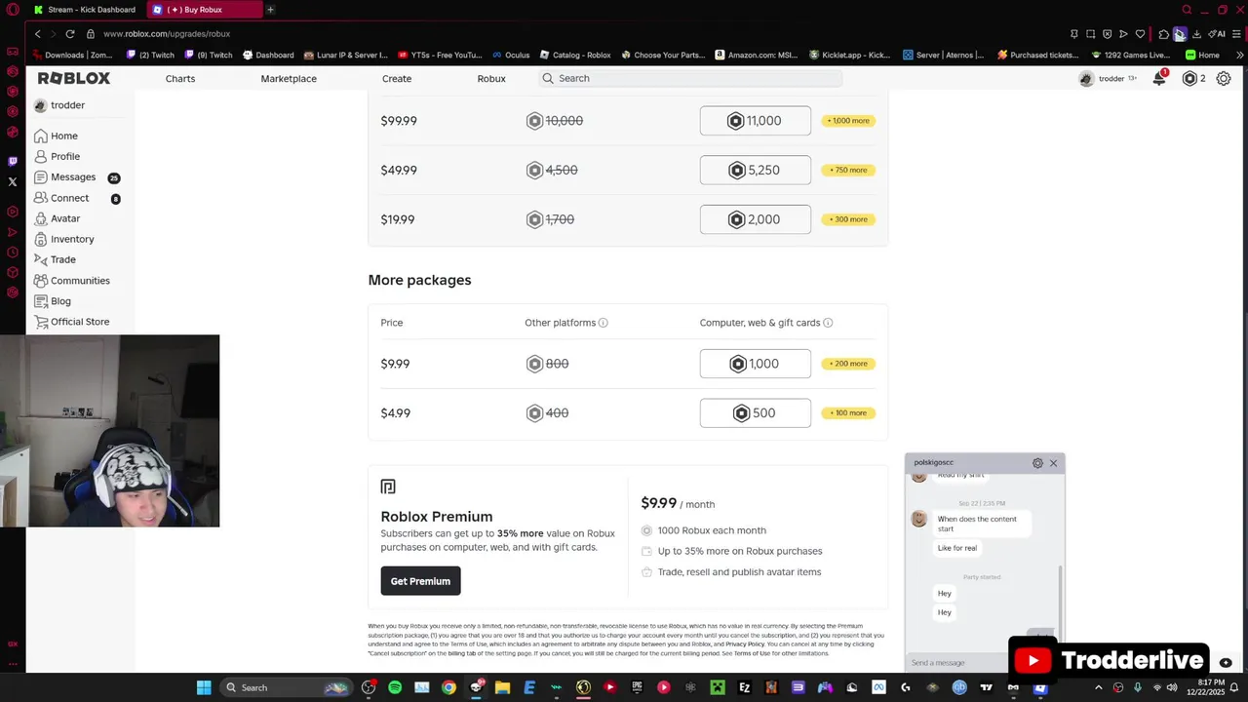Open the Charts navigation item
The height and width of the screenshot is (702, 1248).
tap(180, 78)
